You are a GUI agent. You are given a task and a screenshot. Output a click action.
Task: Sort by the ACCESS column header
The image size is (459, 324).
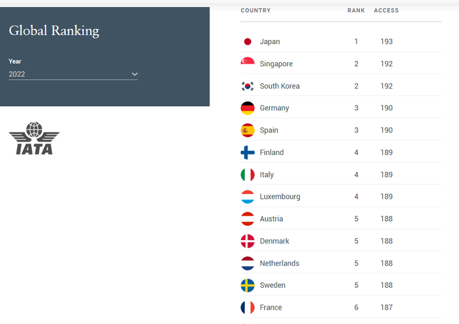tap(386, 10)
